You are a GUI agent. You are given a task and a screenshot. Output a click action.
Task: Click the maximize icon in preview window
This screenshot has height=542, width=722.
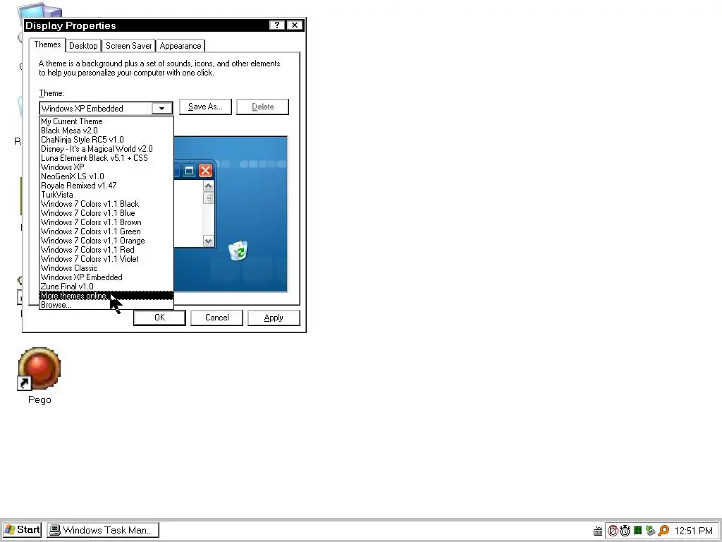pyautogui.click(x=189, y=171)
